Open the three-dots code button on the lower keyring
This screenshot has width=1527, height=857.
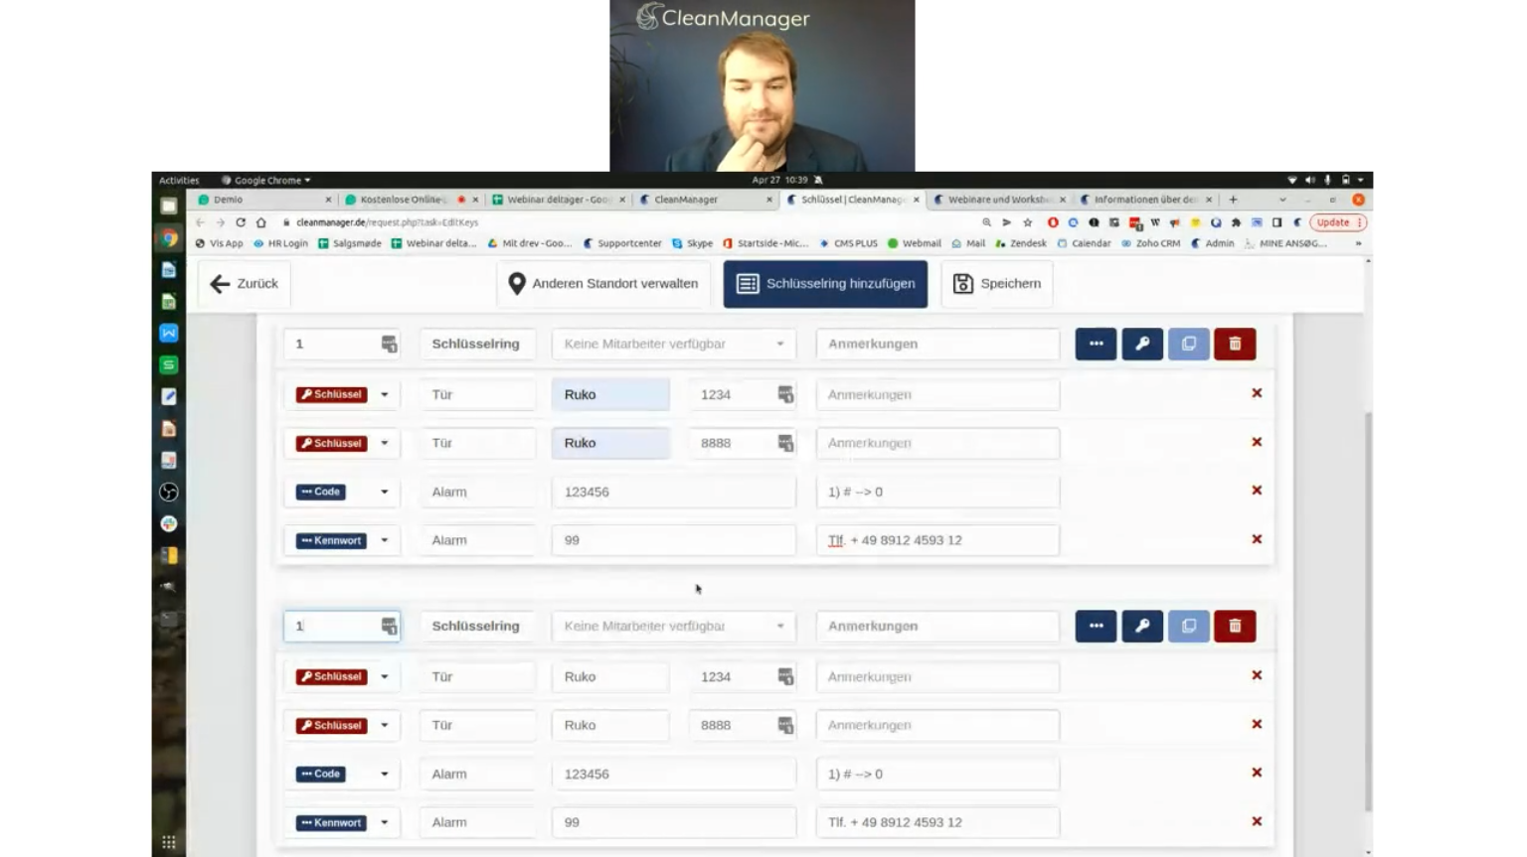(x=1096, y=626)
